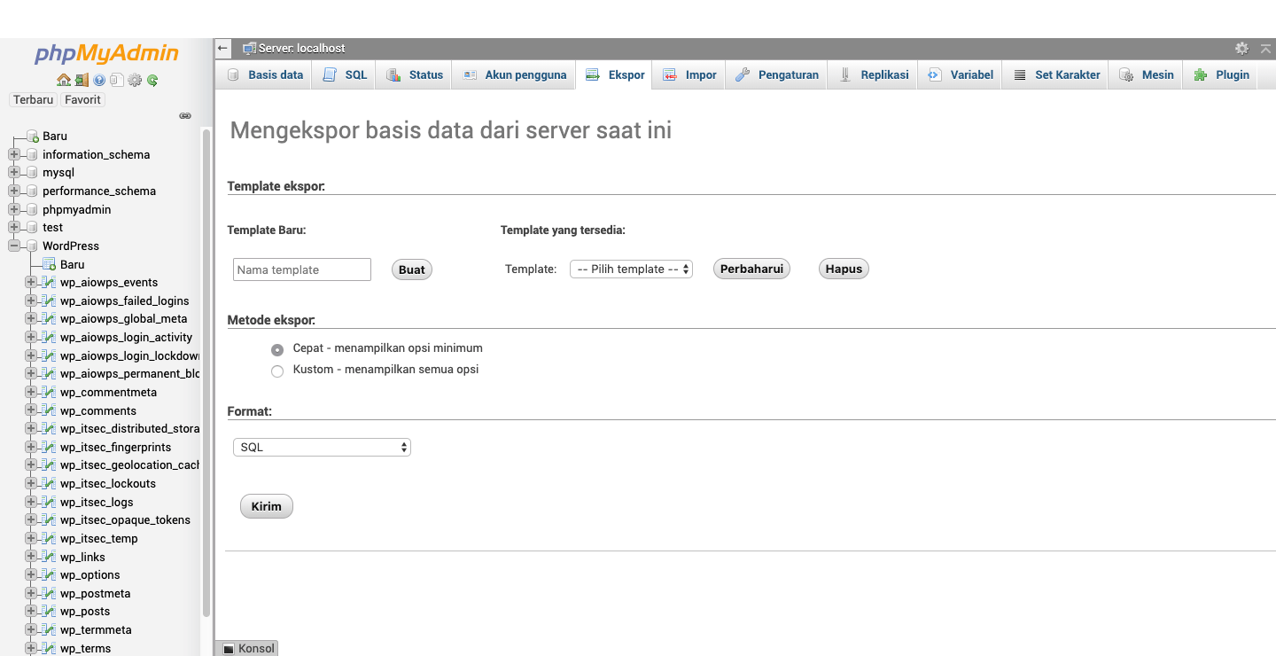Open the Pilih template dropdown

630,269
